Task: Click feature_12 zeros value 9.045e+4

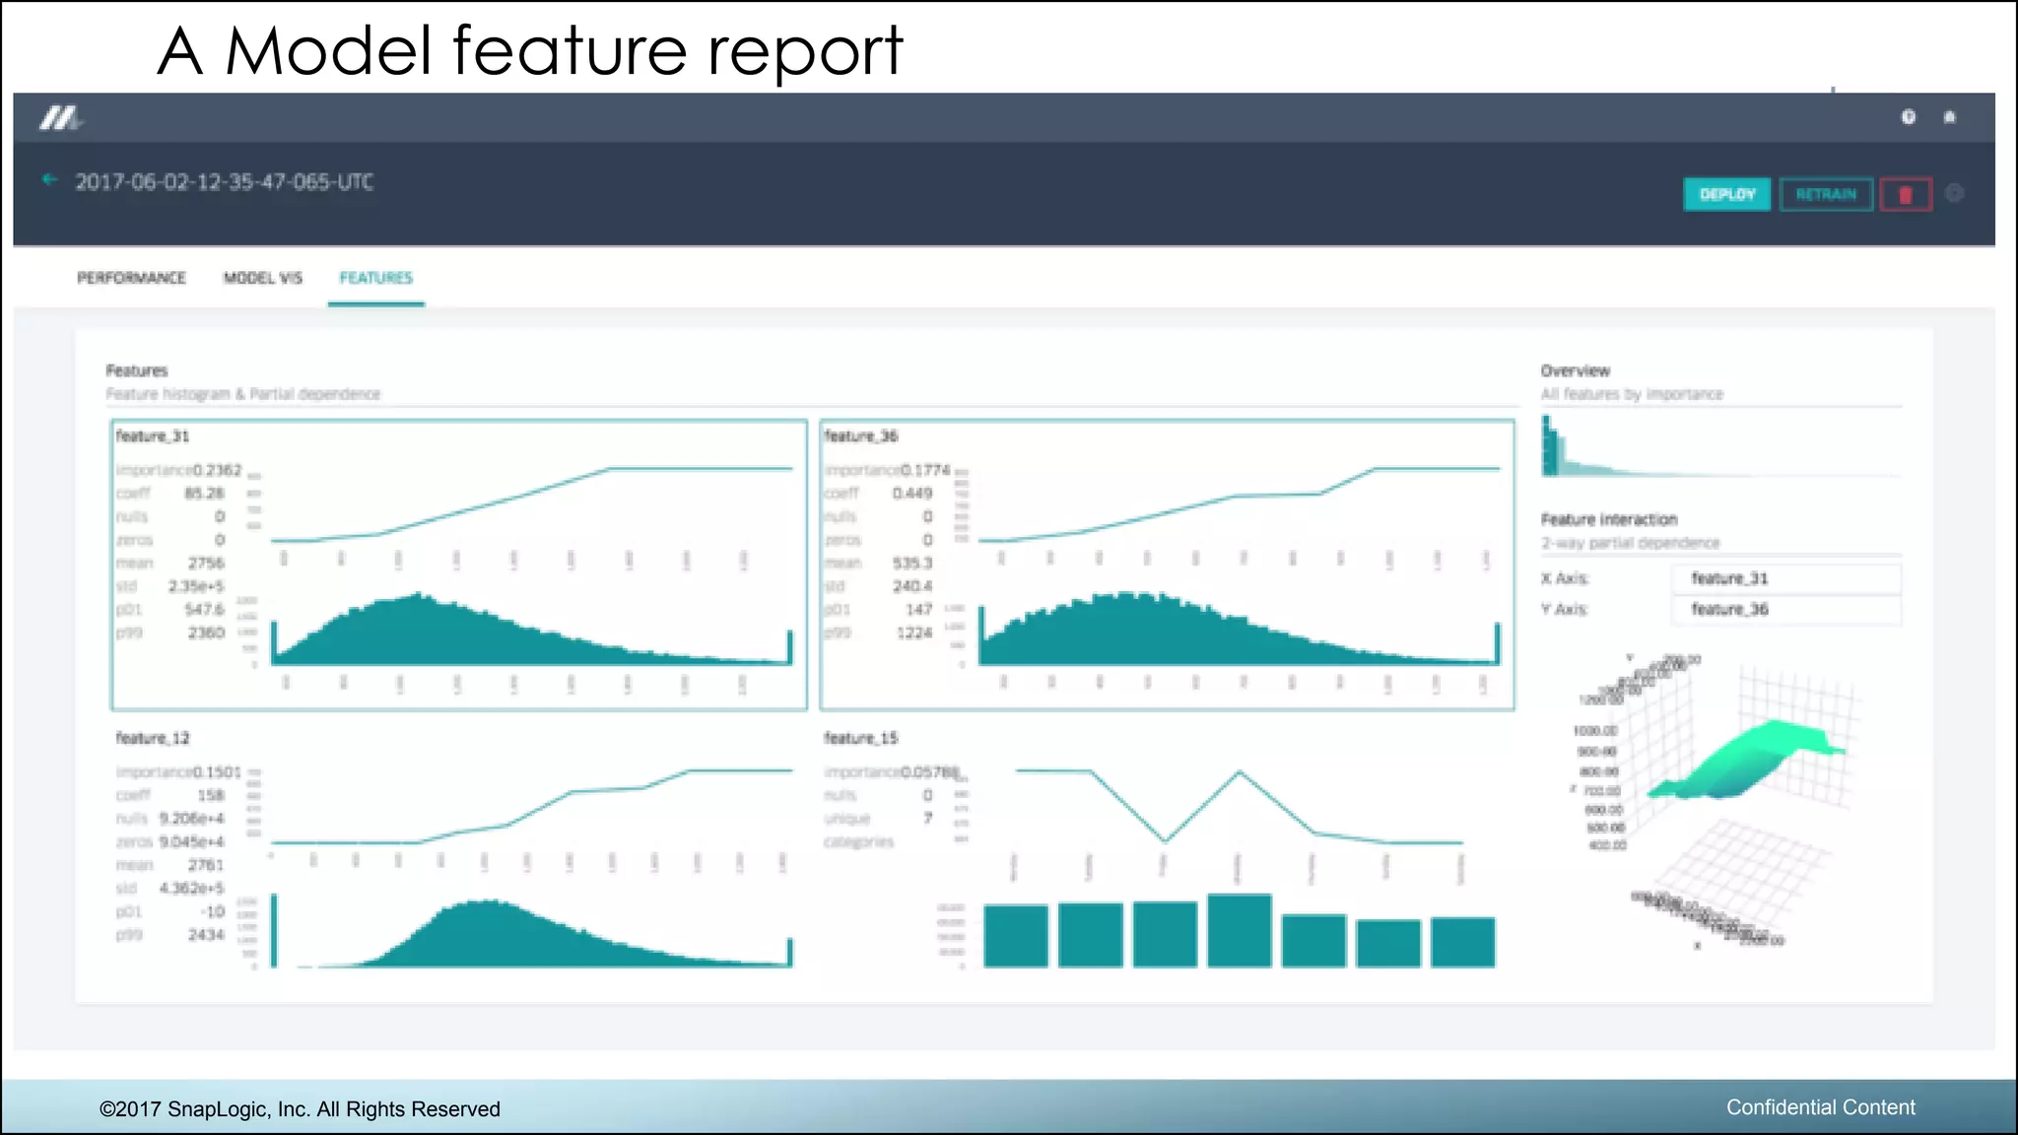Action: 191,841
